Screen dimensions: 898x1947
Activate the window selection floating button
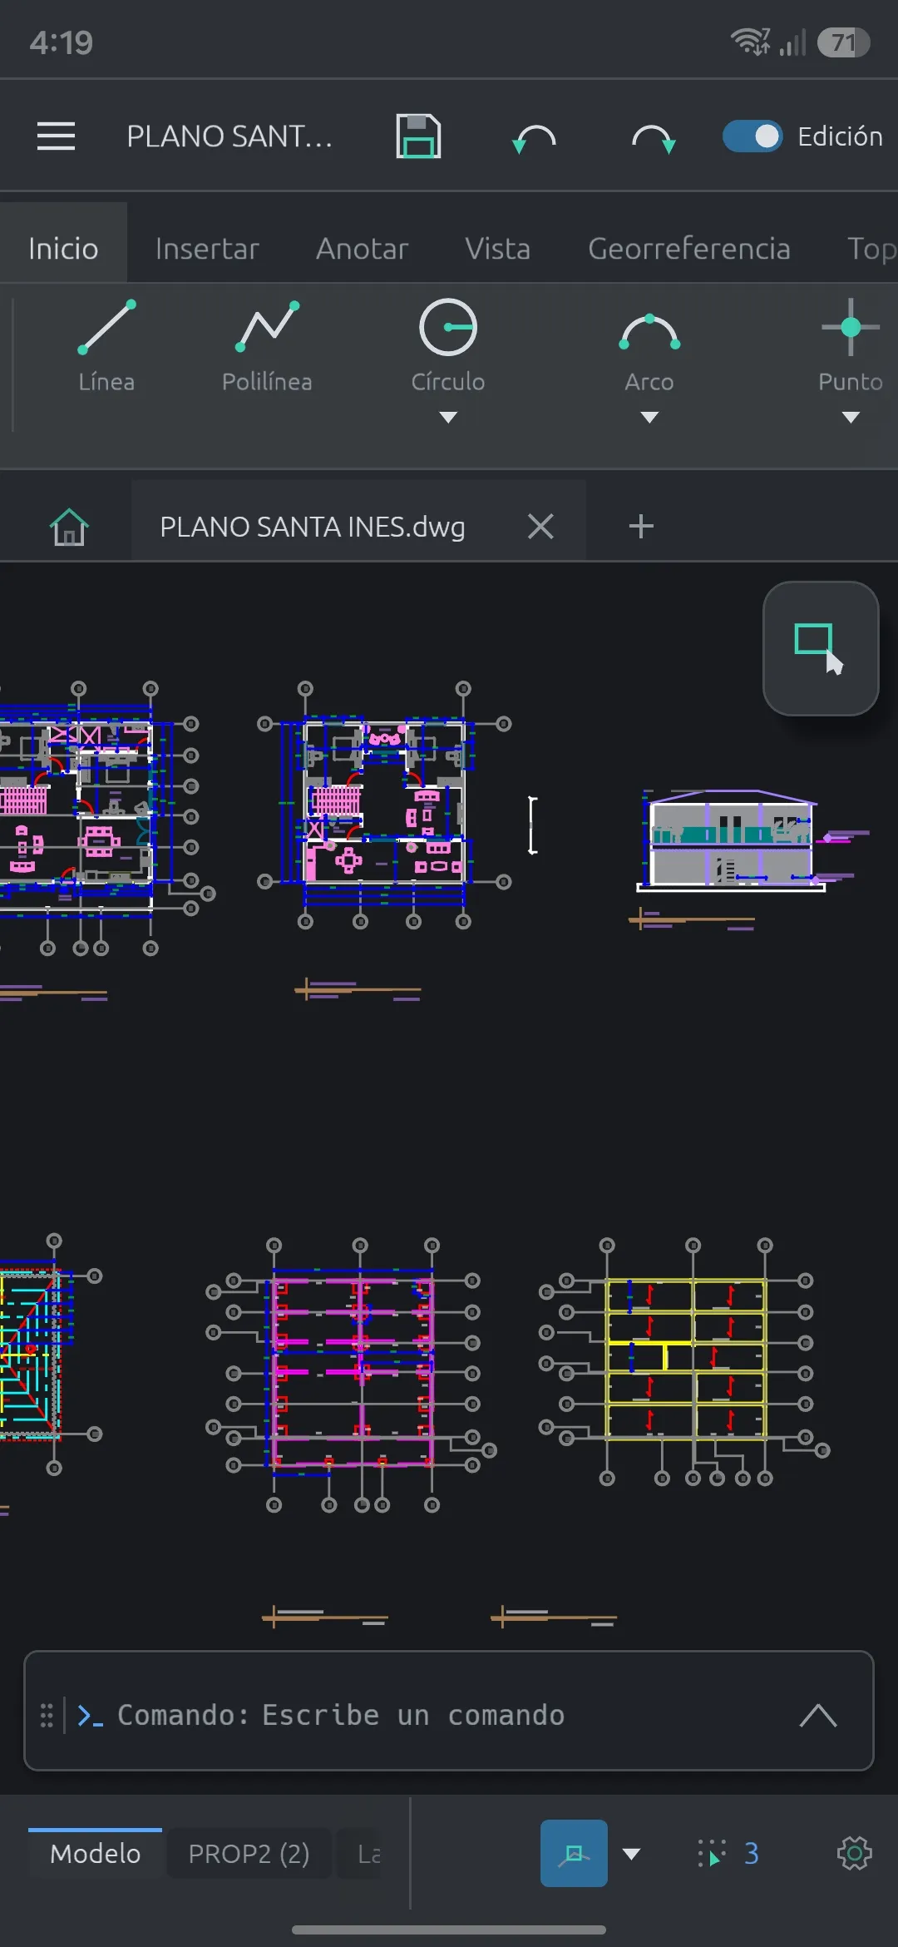[x=821, y=648]
